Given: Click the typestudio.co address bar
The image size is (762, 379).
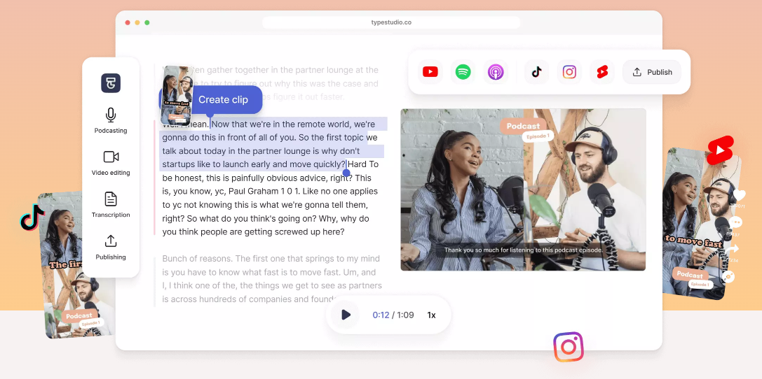Looking at the screenshot, I should tap(391, 22).
